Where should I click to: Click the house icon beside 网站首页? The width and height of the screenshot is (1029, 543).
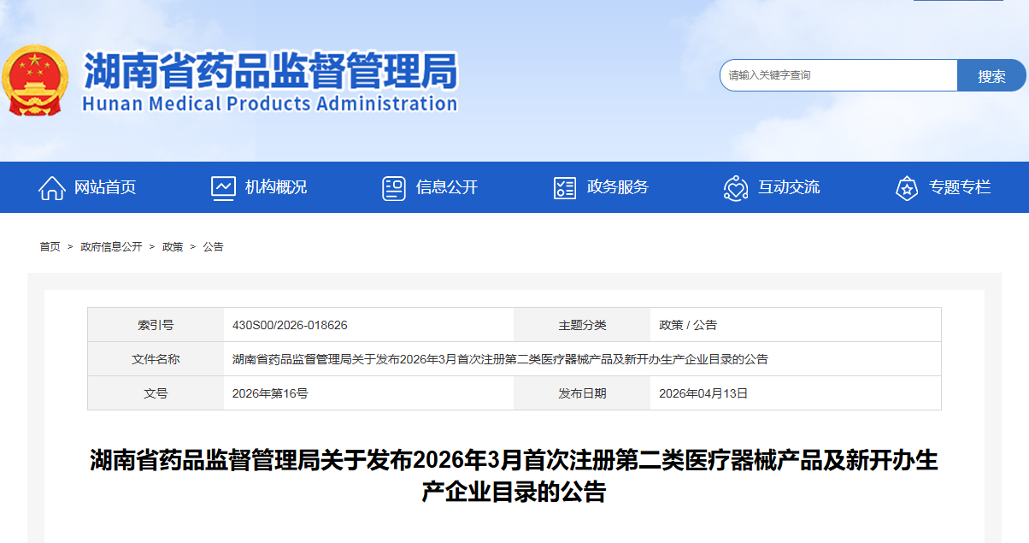pos(52,188)
